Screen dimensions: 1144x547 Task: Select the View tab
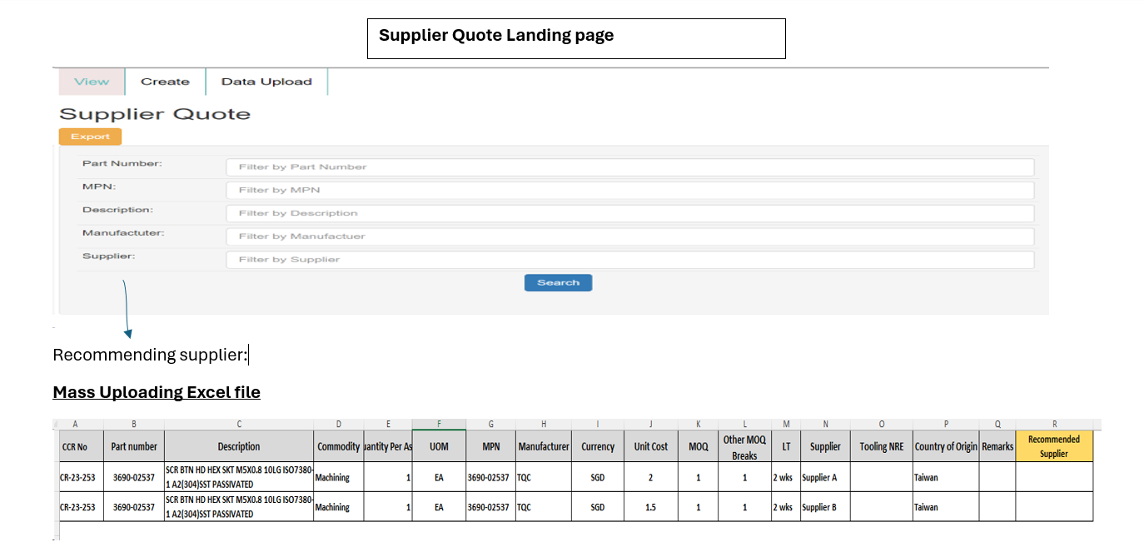point(91,82)
